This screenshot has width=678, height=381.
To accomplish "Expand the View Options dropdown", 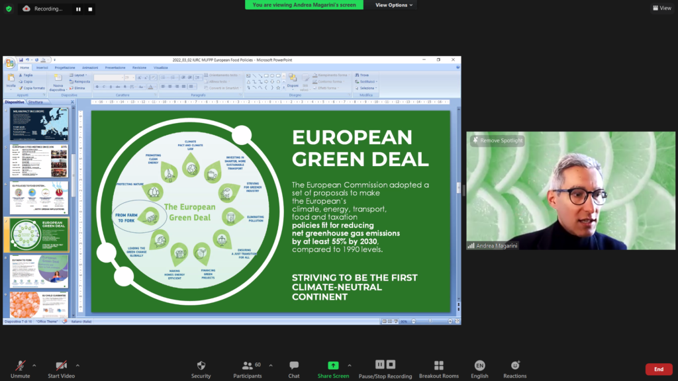I will tap(394, 5).
